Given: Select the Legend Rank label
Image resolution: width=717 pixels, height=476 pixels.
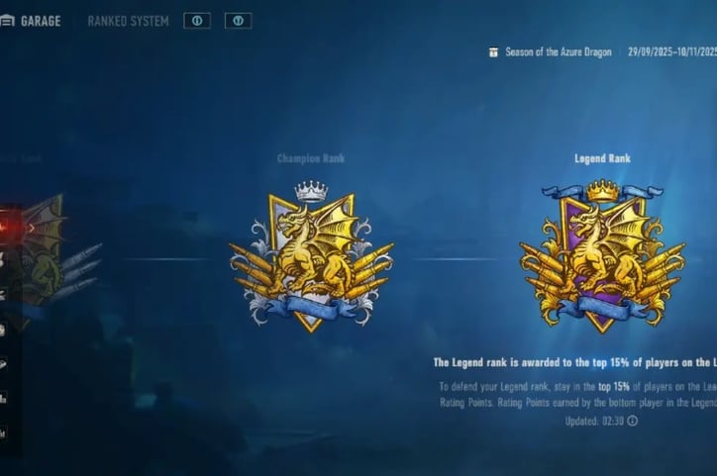Looking at the screenshot, I should 602,158.
